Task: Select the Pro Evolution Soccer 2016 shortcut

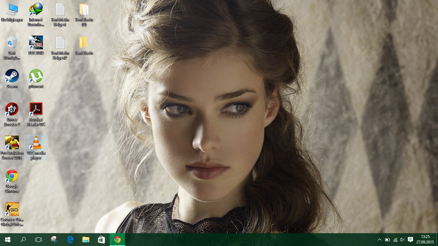Action: [12, 148]
